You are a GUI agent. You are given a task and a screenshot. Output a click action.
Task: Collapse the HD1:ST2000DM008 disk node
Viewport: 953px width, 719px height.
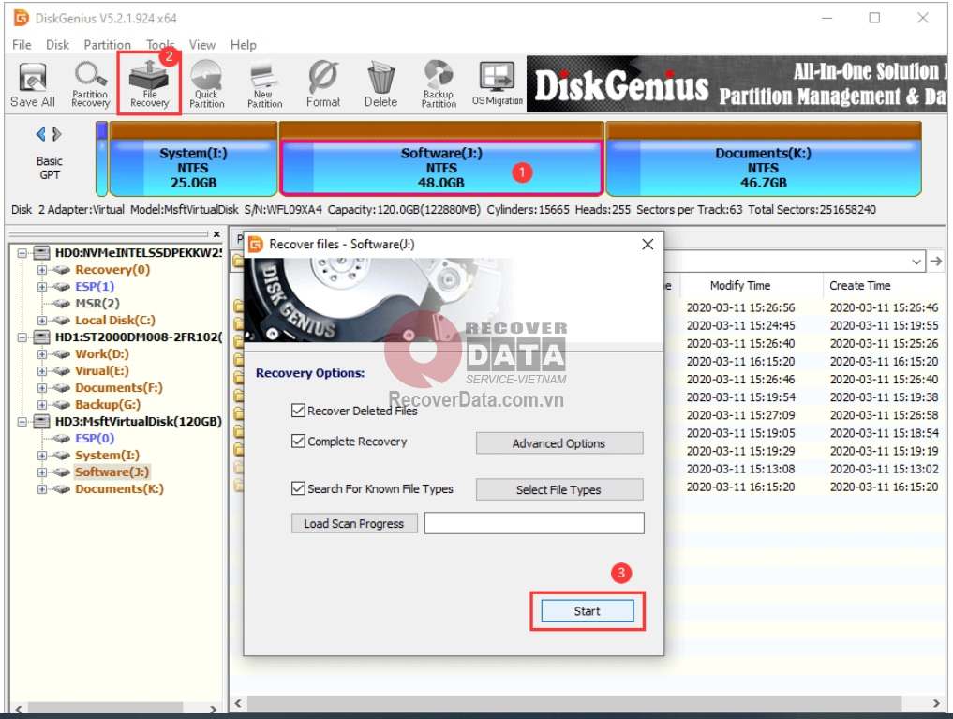pos(22,337)
